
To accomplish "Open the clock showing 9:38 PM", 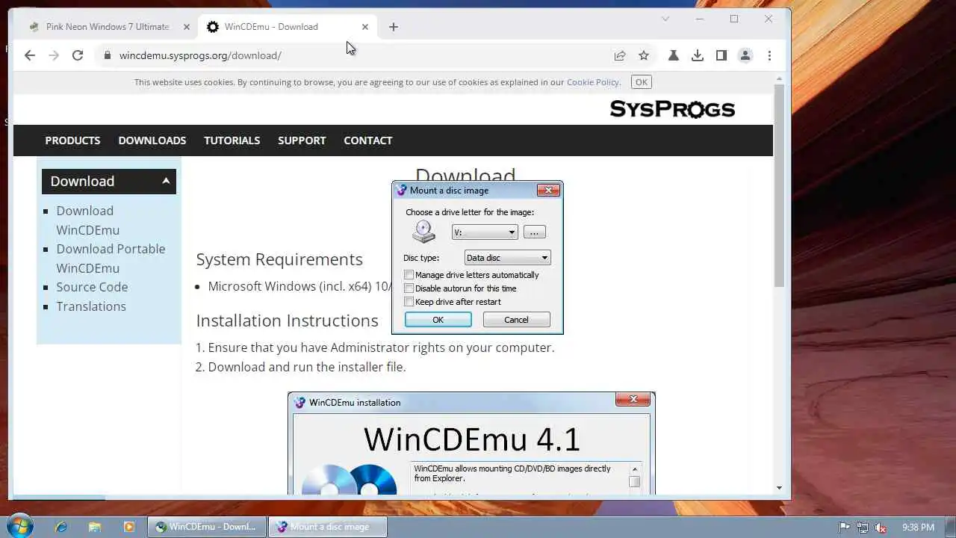I will coord(918,528).
